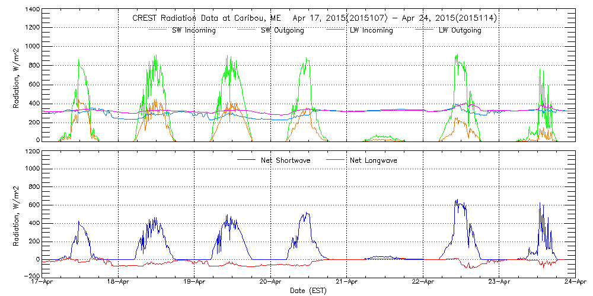Click the 17-Apr date tick label
The width and height of the screenshot is (593, 296).
[43, 282]
